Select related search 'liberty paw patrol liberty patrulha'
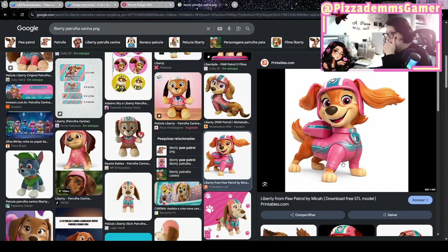The height and width of the screenshot is (252, 448). (178, 162)
